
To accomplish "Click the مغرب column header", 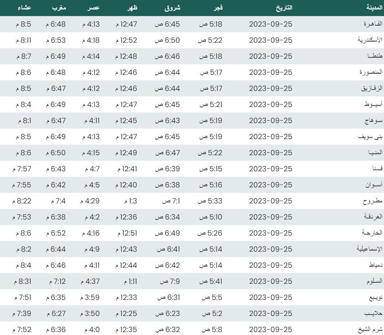I will [58, 8].
